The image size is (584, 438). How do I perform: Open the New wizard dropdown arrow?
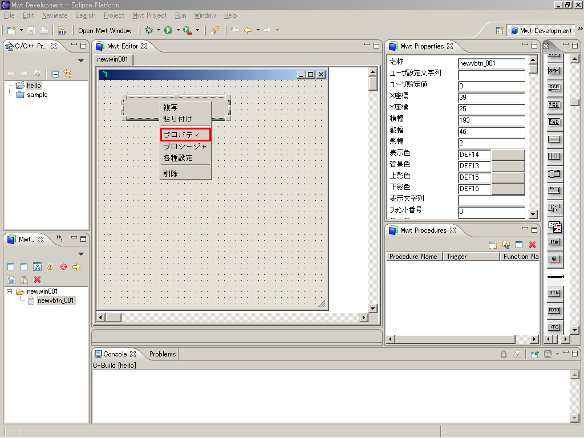click(x=21, y=30)
